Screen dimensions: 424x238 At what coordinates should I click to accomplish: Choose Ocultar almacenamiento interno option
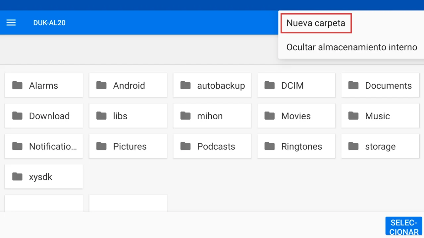(351, 47)
